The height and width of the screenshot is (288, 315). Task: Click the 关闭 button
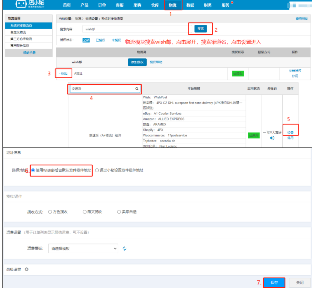tap(300, 282)
